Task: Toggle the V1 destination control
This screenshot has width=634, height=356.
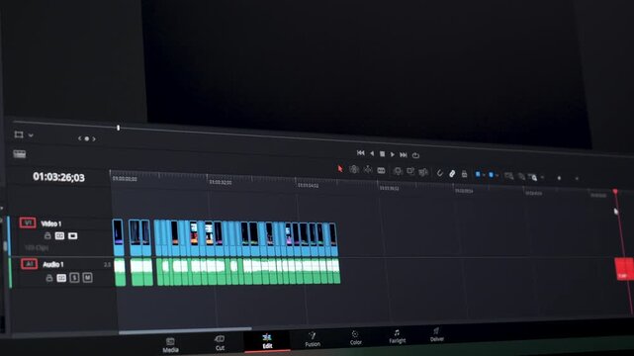Action: [28, 222]
